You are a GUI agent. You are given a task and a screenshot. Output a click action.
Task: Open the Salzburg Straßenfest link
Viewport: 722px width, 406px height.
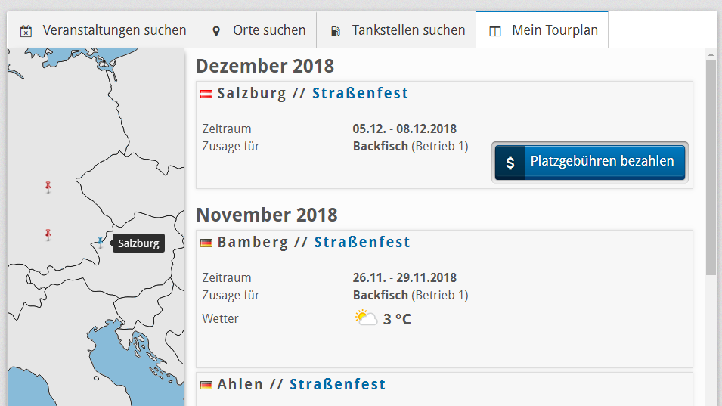(360, 94)
